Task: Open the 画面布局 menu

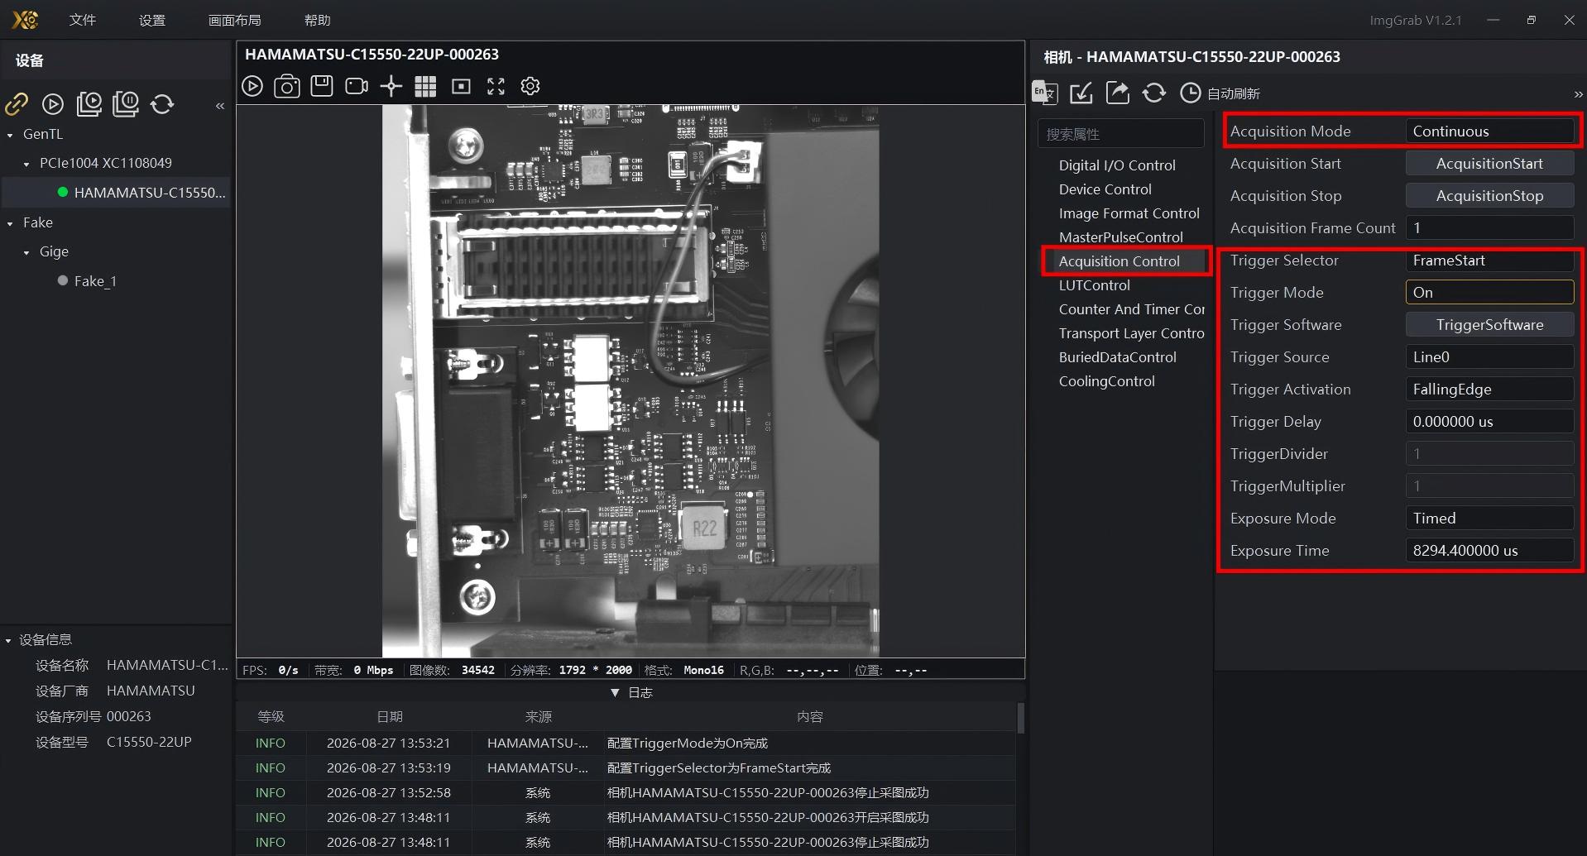Action: 235,20
